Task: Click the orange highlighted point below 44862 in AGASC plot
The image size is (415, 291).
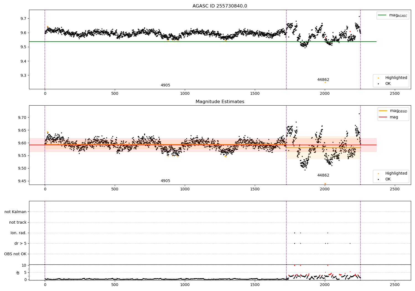Action: pos(325,82)
